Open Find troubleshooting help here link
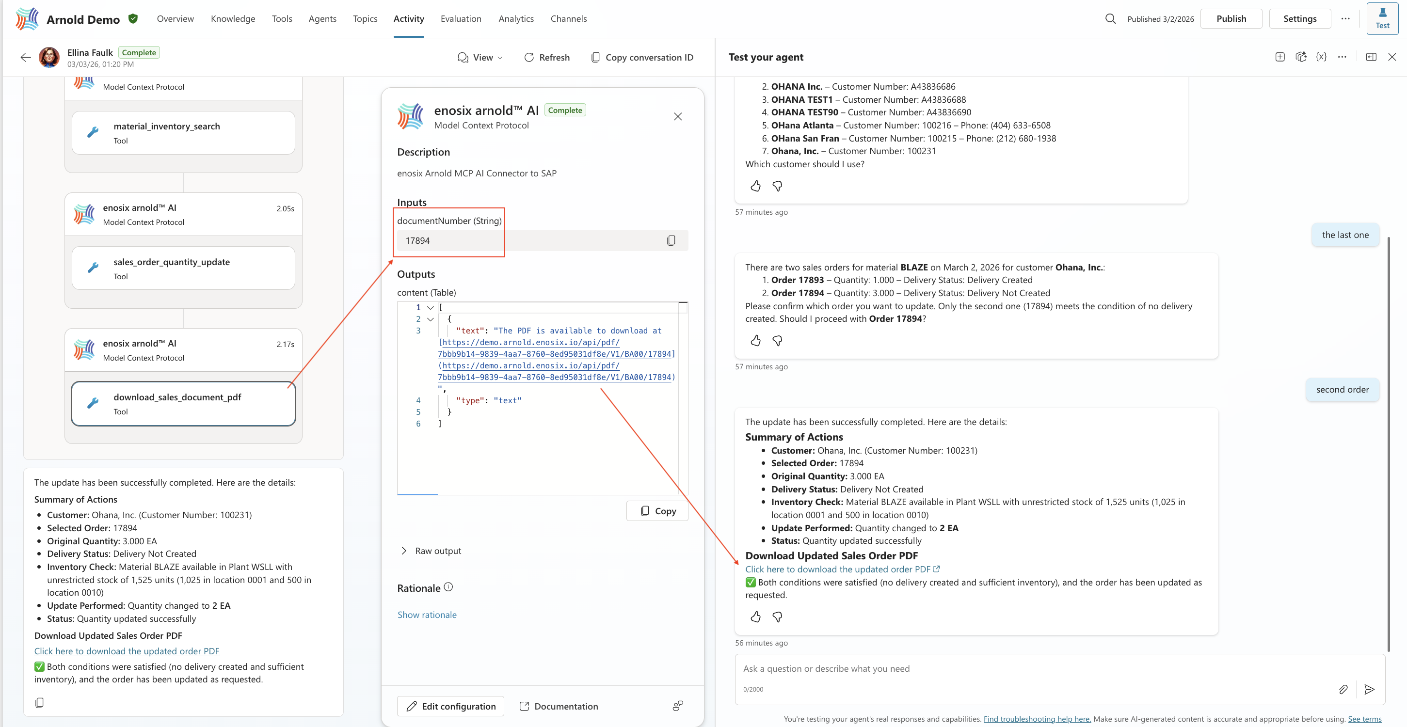Screen dimensions: 1407x727 [x=1037, y=719]
